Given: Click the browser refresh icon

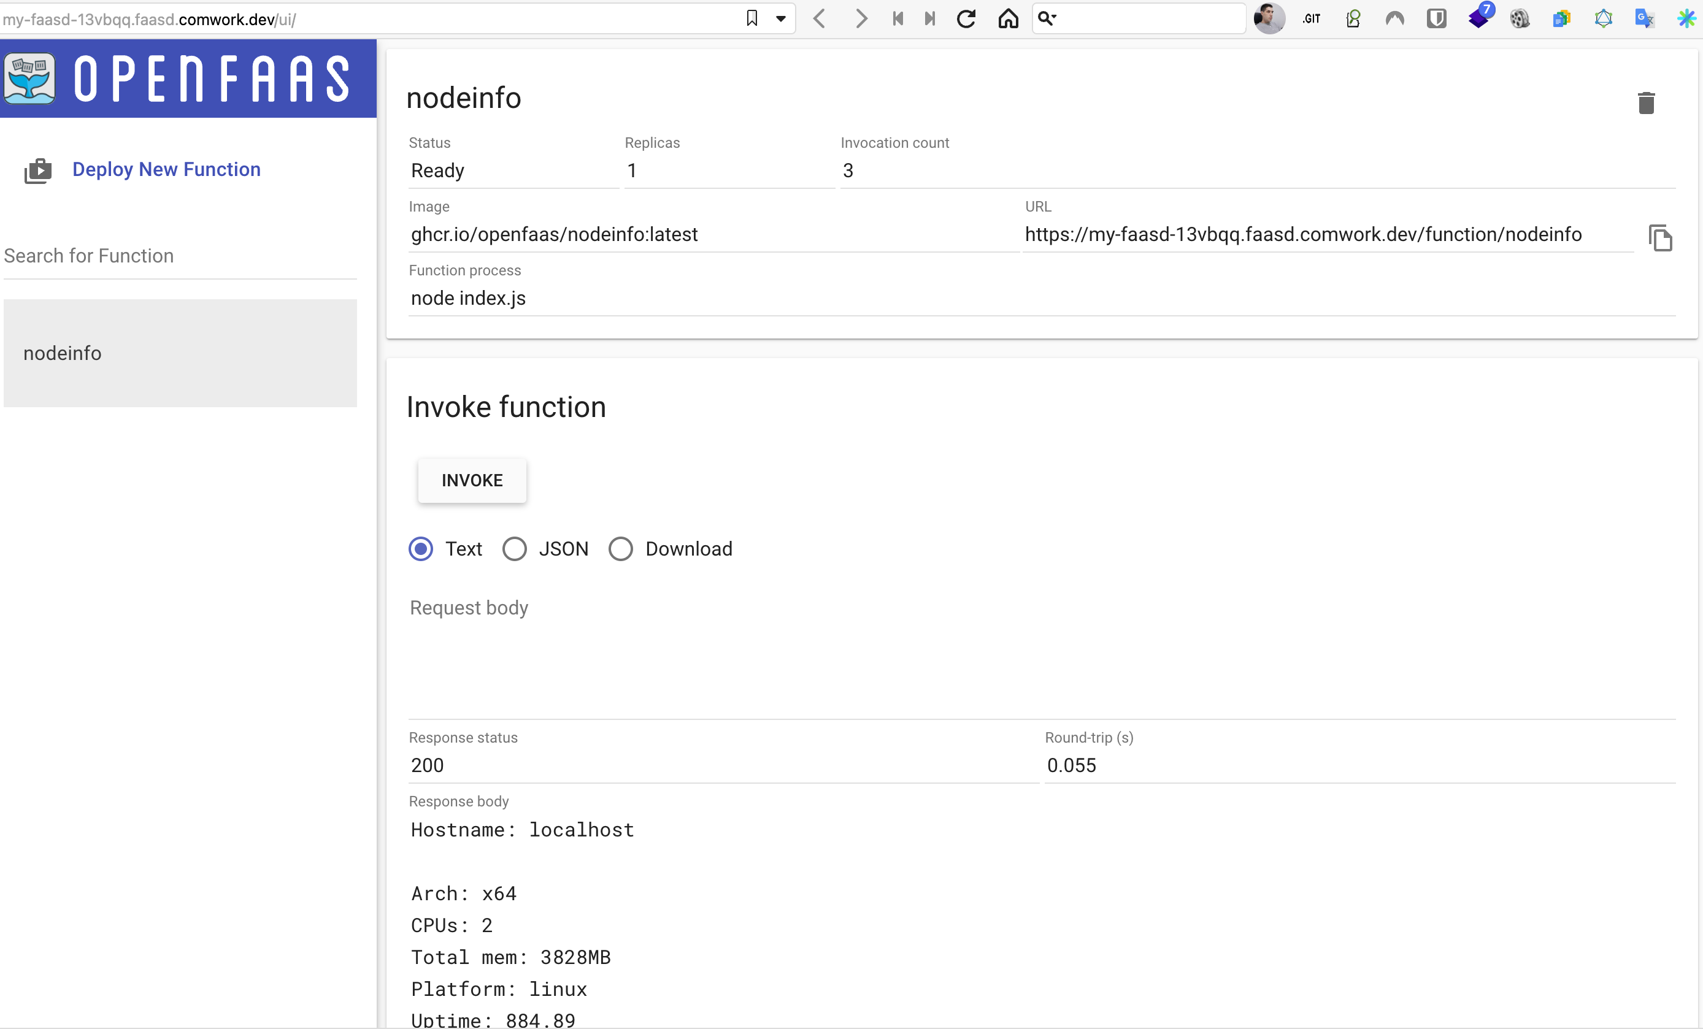Looking at the screenshot, I should pos(966,18).
